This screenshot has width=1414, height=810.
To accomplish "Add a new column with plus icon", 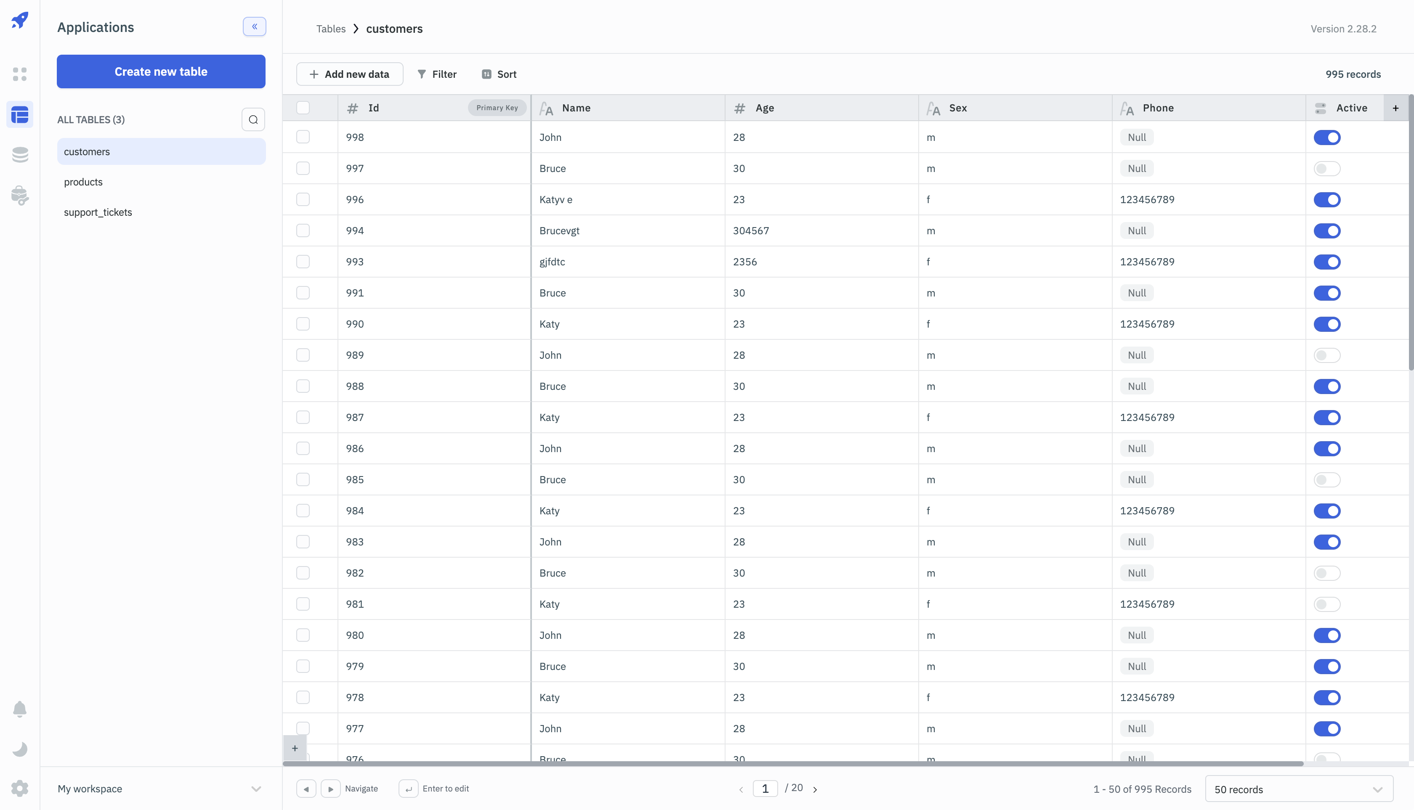I will pos(1395,108).
